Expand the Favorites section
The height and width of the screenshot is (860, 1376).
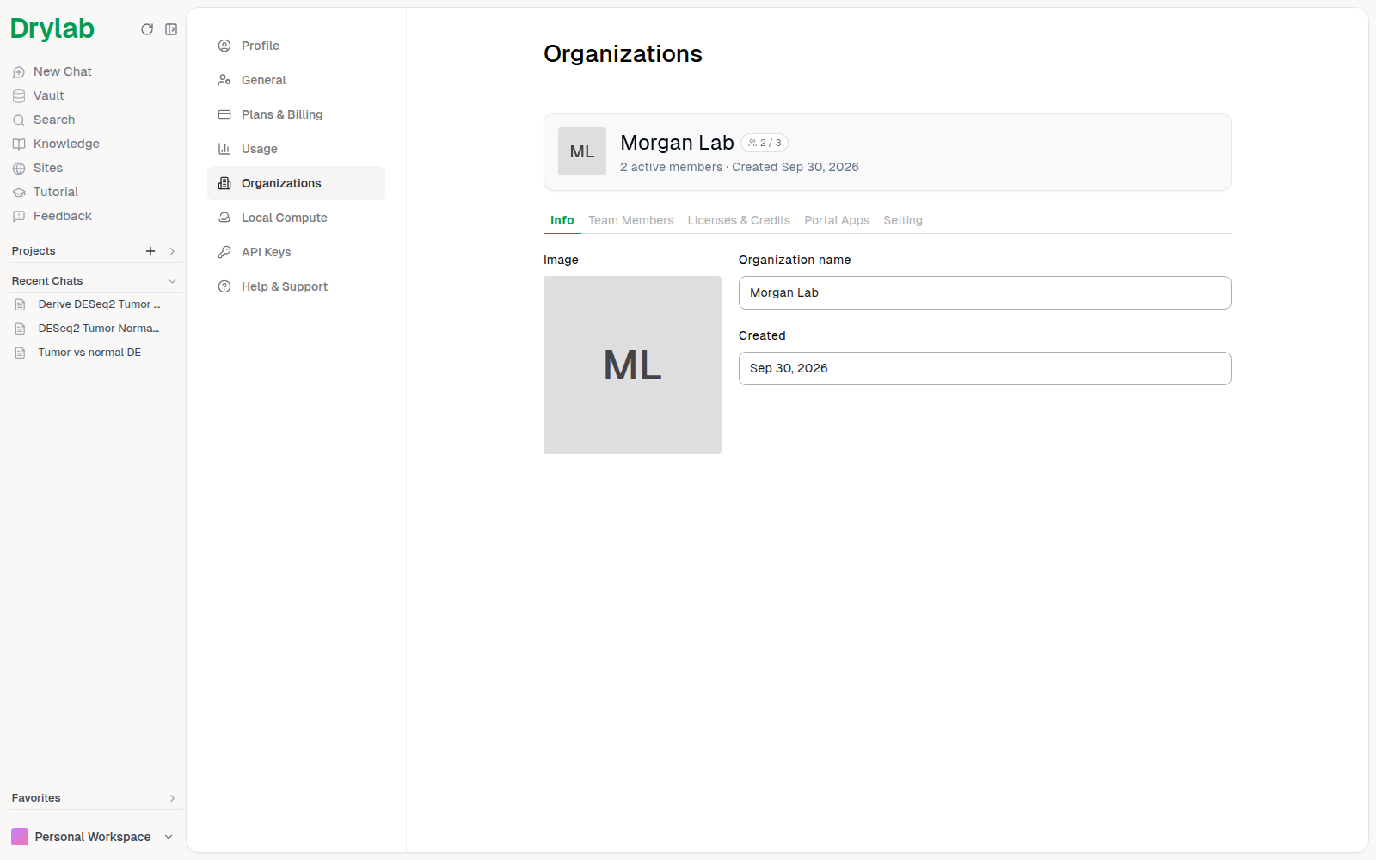coord(172,798)
